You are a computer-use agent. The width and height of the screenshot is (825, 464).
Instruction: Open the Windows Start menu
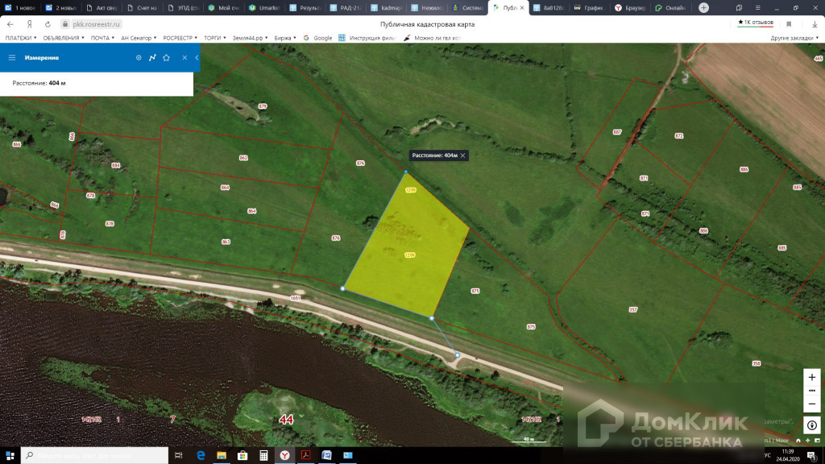(x=10, y=456)
